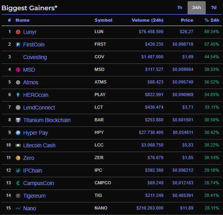Sort by the Symbol column header
The image size is (223, 215).
[x=103, y=20]
